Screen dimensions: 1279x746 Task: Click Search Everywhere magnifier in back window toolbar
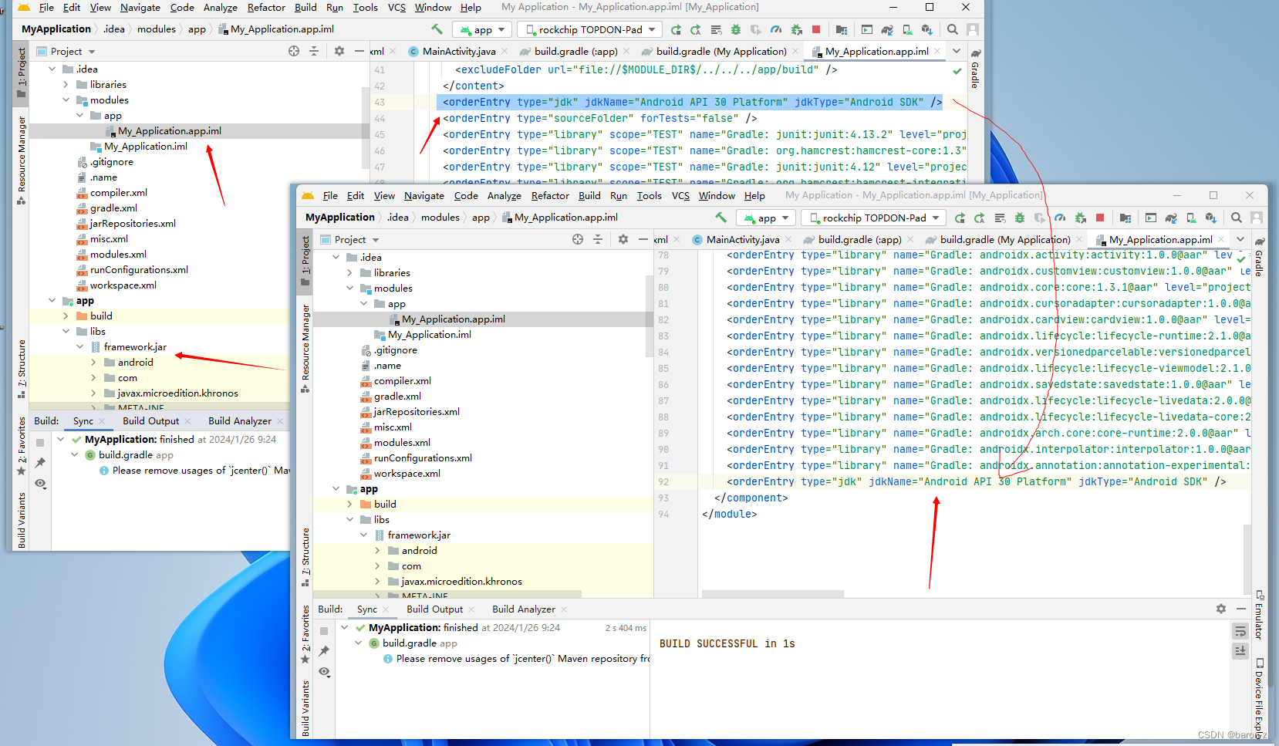953,29
